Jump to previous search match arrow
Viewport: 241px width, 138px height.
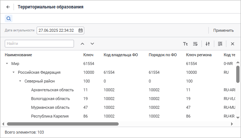[x=82, y=44]
